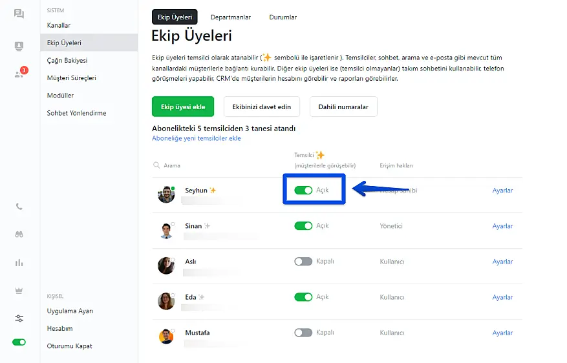Click the crown subscription icon
Image resolution: width=567 pixels, height=363 pixels.
[19, 291]
